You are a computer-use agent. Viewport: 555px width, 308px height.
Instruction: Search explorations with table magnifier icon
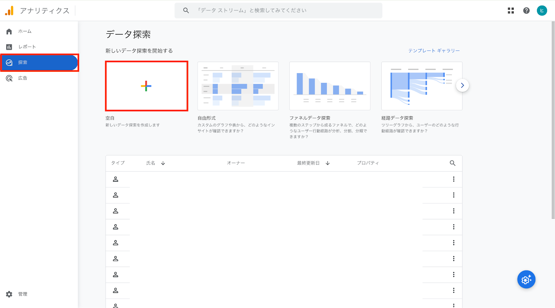click(453, 163)
